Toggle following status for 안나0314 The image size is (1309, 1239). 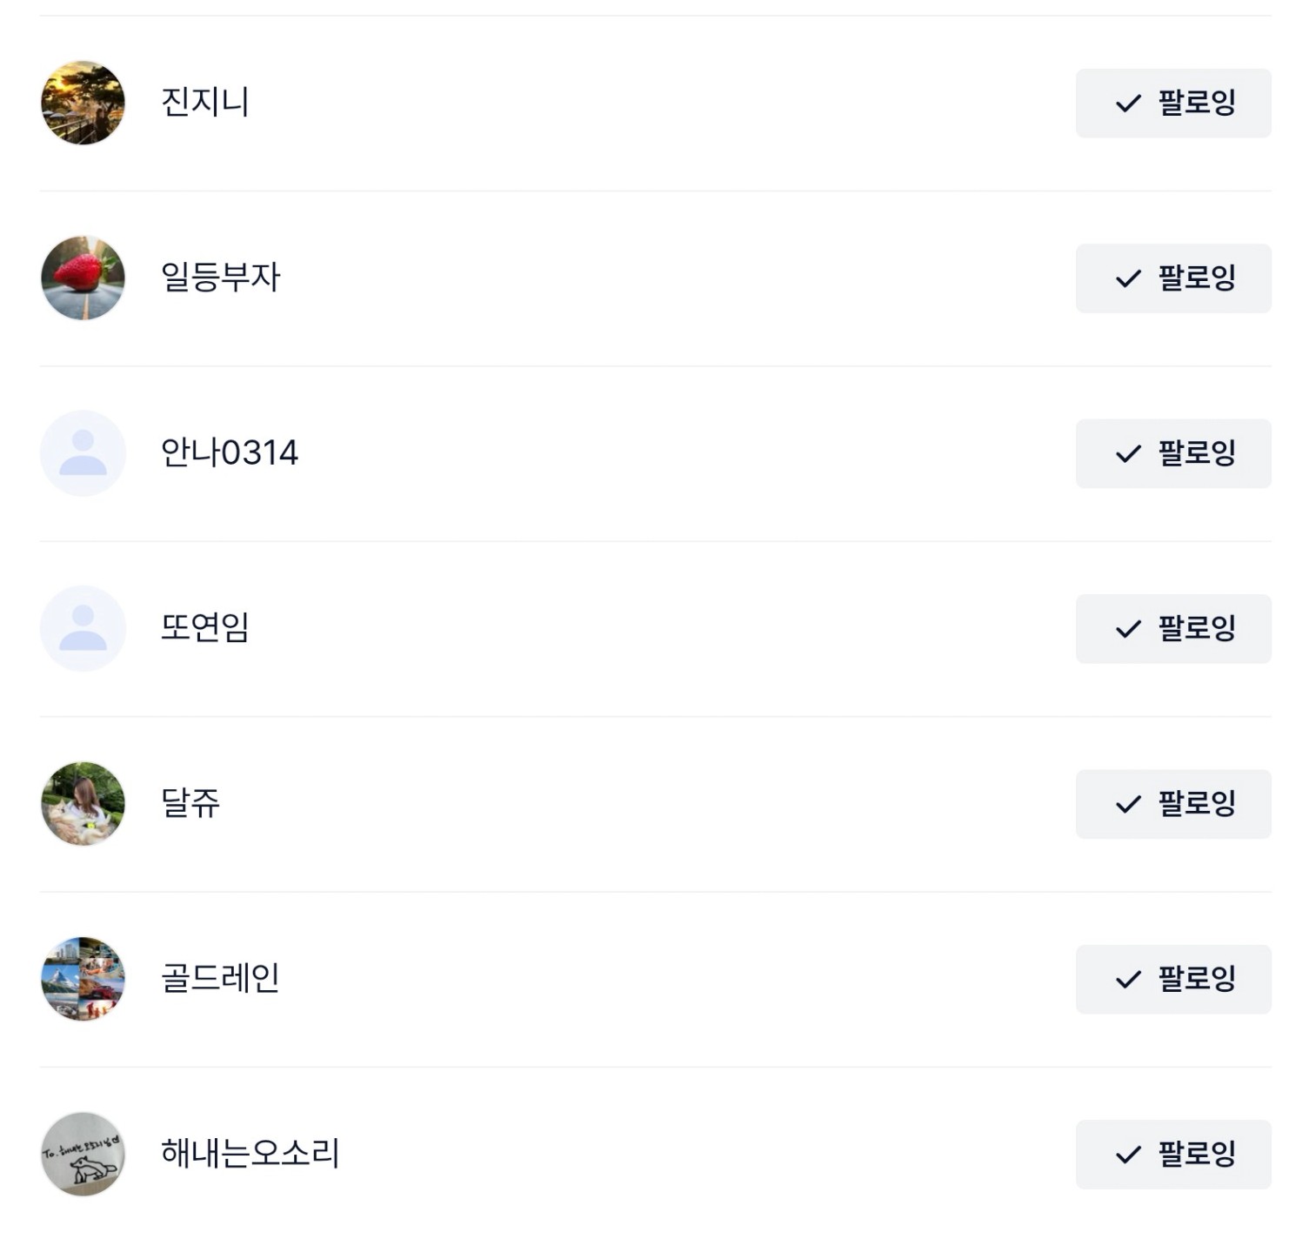pos(1172,453)
